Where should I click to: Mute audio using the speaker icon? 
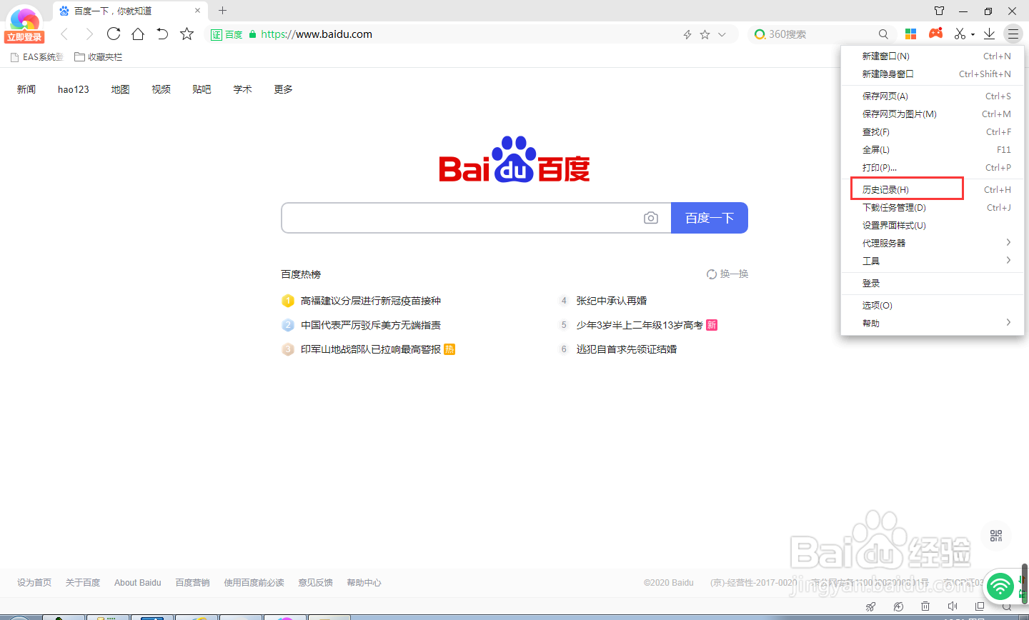[953, 606]
